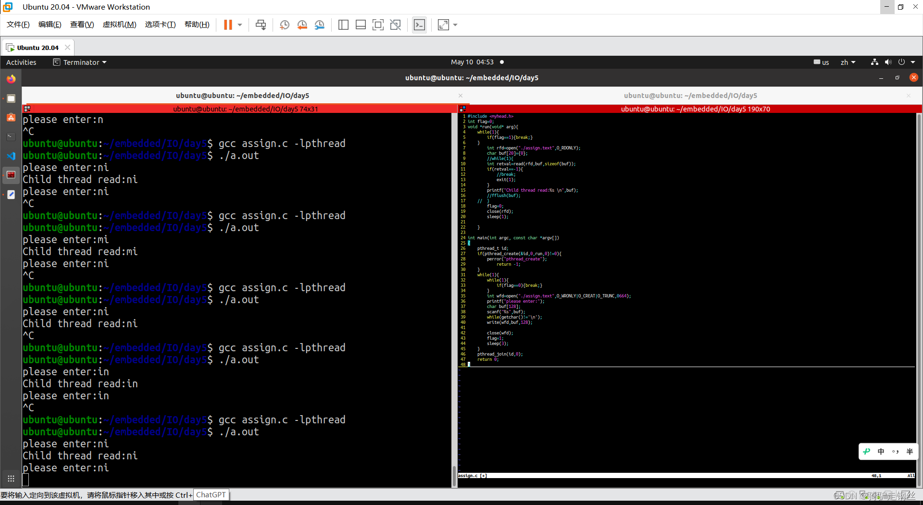This screenshot has height=505, width=923.
Task: Open the text editor from the dock
Action: [11, 194]
